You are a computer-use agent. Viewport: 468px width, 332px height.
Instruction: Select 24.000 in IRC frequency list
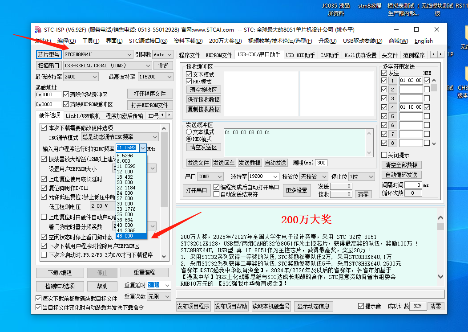[131, 193]
